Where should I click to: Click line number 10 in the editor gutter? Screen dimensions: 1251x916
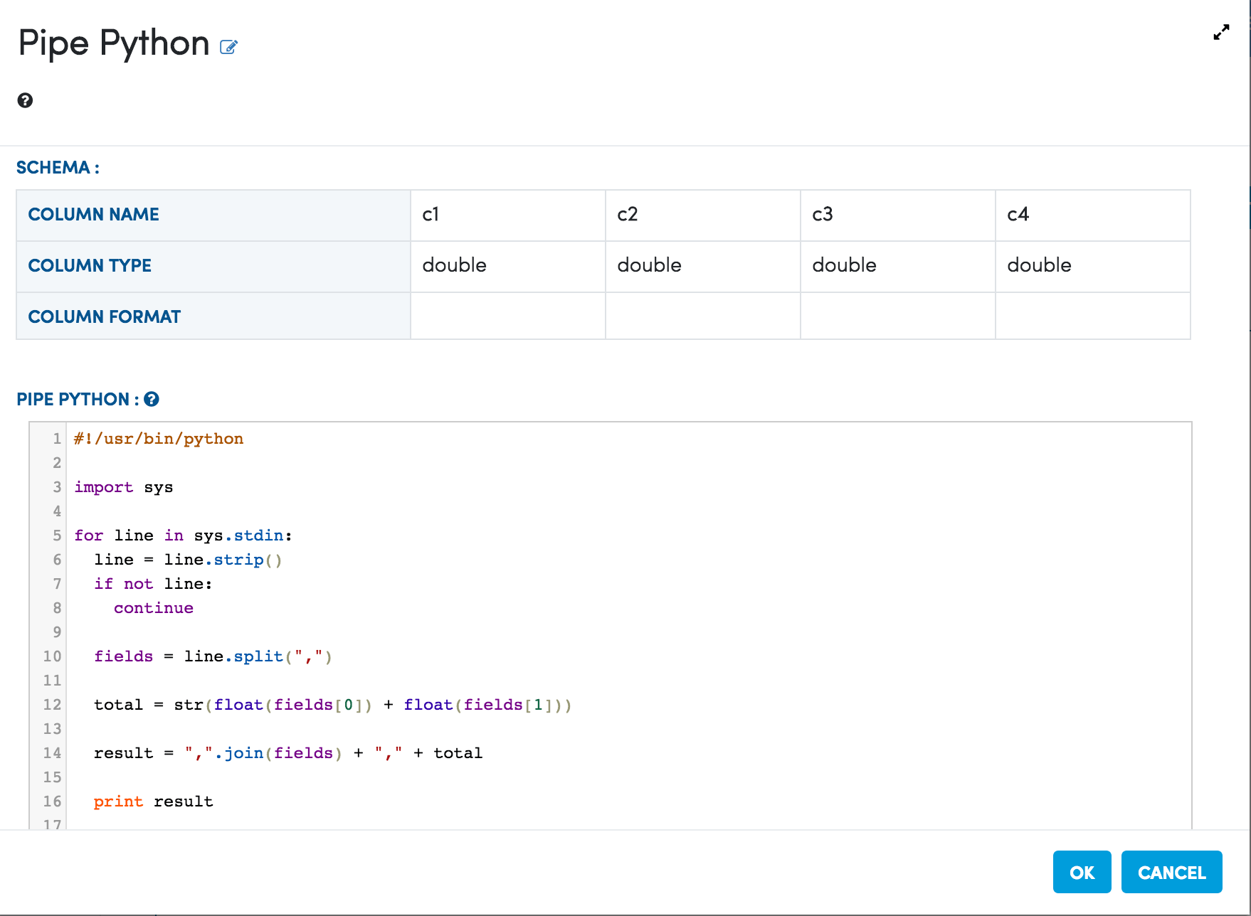click(52, 656)
